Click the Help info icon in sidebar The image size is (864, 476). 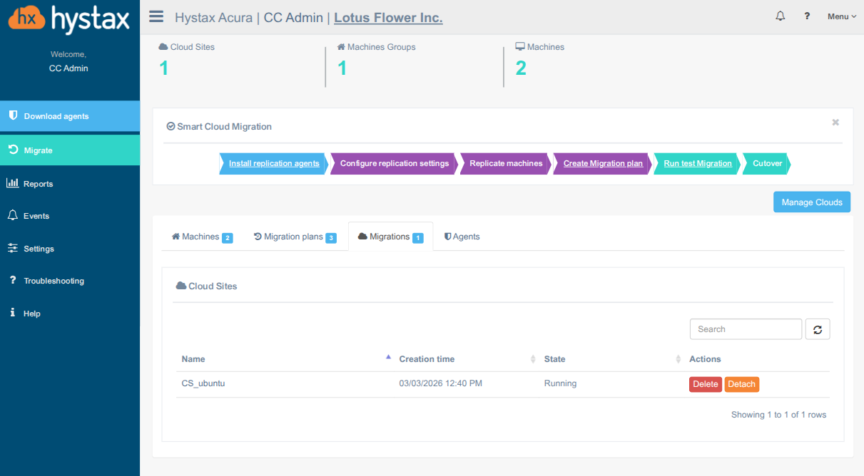click(12, 313)
